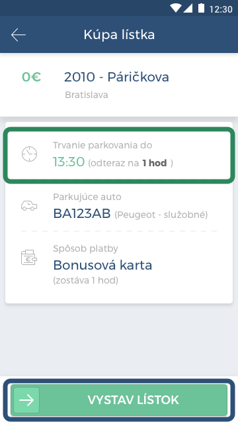238x424 pixels.
Task: Open the Parkujúce auto vehicle selector
Action: tap(119, 206)
